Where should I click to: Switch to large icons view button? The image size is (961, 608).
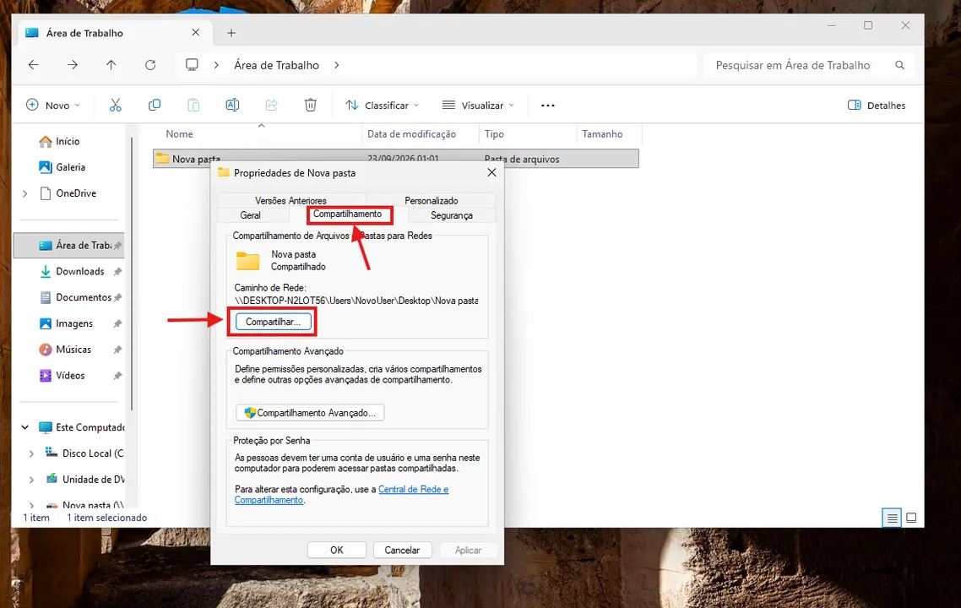911,518
